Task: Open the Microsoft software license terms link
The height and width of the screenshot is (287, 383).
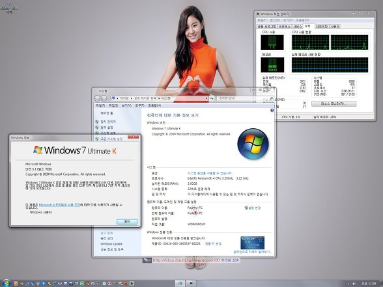Action: pyautogui.click(x=59, y=205)
